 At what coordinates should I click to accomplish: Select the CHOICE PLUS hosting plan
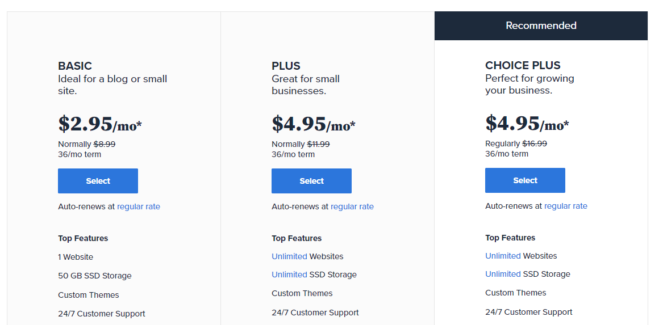[525, 180]
